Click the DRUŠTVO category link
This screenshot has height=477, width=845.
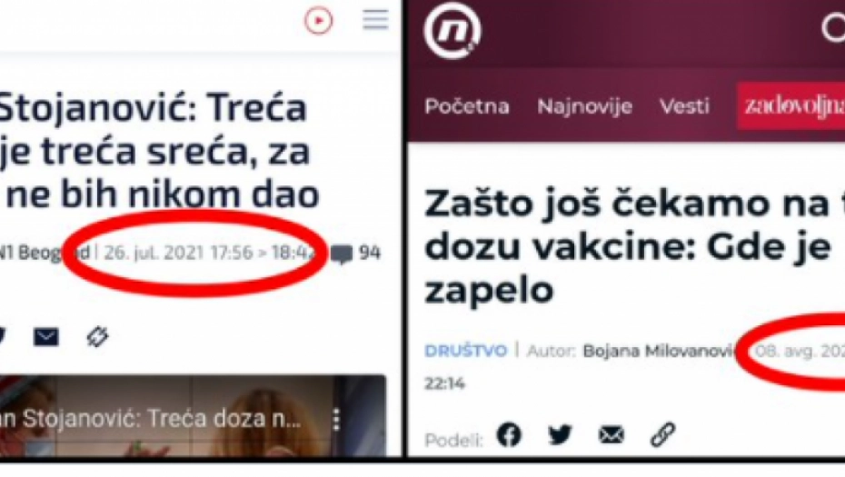pos(465,351)
